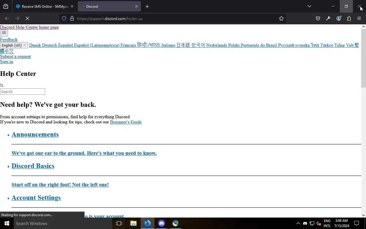Open the Beginner's Guide link
Viewport: 366px width, 229px height.
126,122
